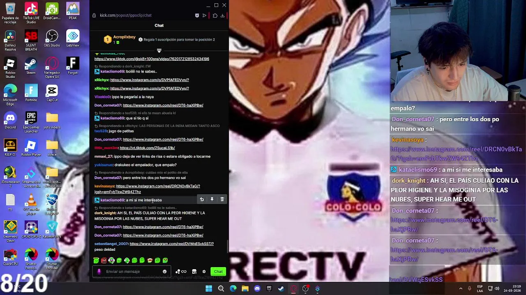Viewport: 526px width, 295px height.
Task: Click the red angry emote in quick emotes
Action: 104,260
